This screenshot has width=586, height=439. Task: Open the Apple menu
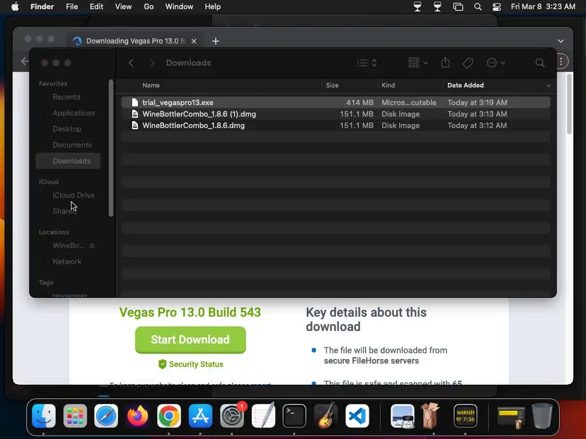[x=15, y=7]
